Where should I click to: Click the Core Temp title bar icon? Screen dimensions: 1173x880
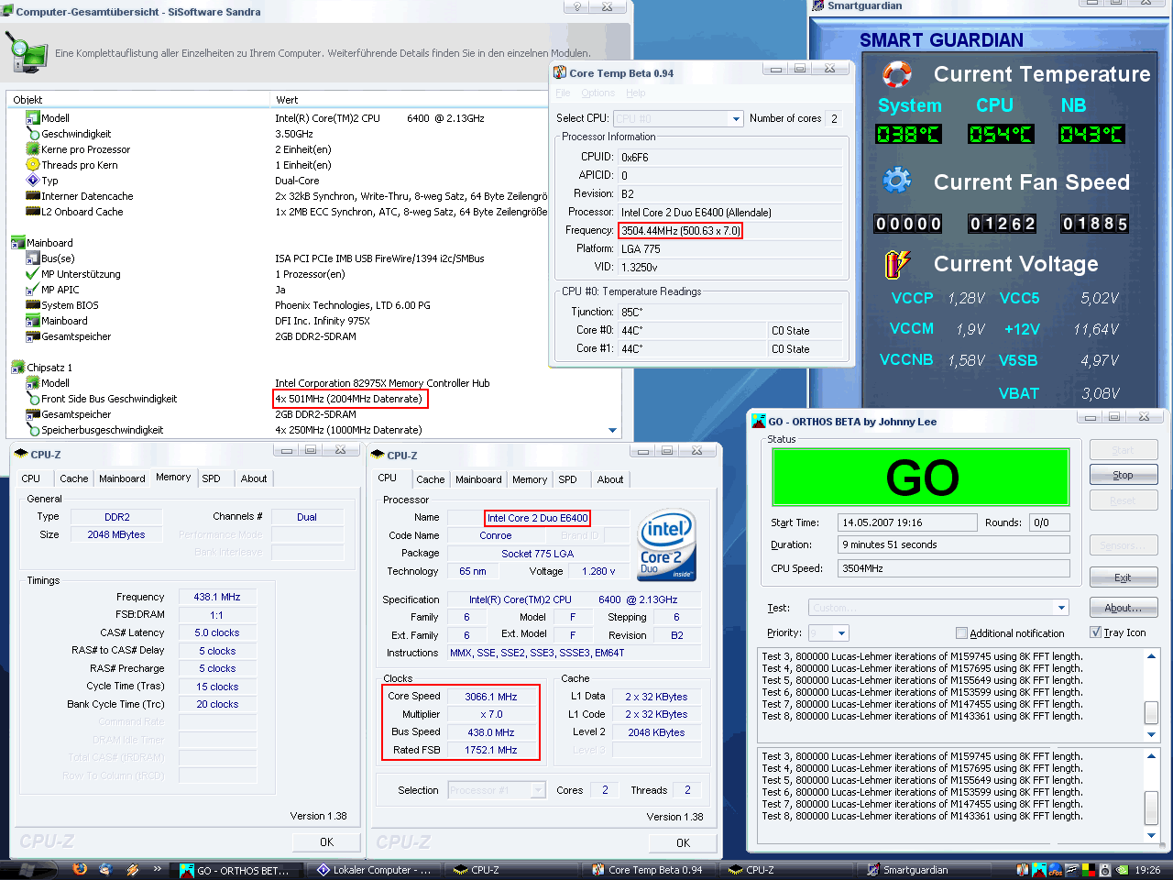[x=560, y=73]
